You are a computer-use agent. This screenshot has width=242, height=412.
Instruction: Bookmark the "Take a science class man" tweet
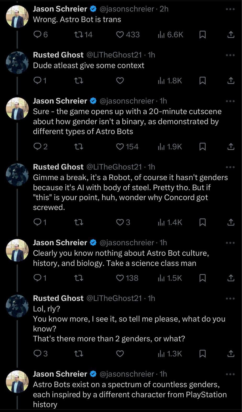coord(202,278)
